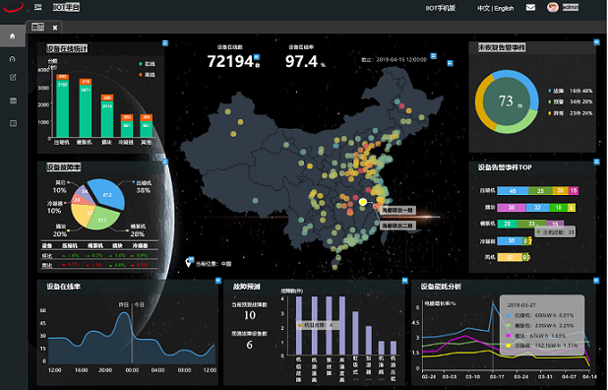Click the 设备在线统计 panel title
Screen dimensions: 608x390
click(x=67, y=48)
